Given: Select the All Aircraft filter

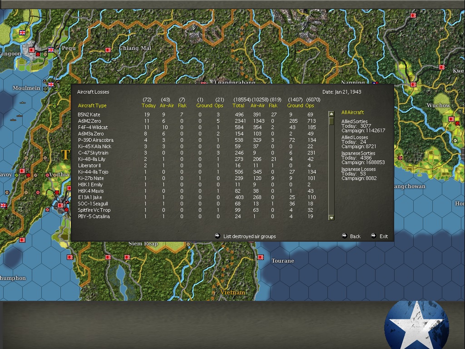Looking at the screenshot, I should point(352,112).
